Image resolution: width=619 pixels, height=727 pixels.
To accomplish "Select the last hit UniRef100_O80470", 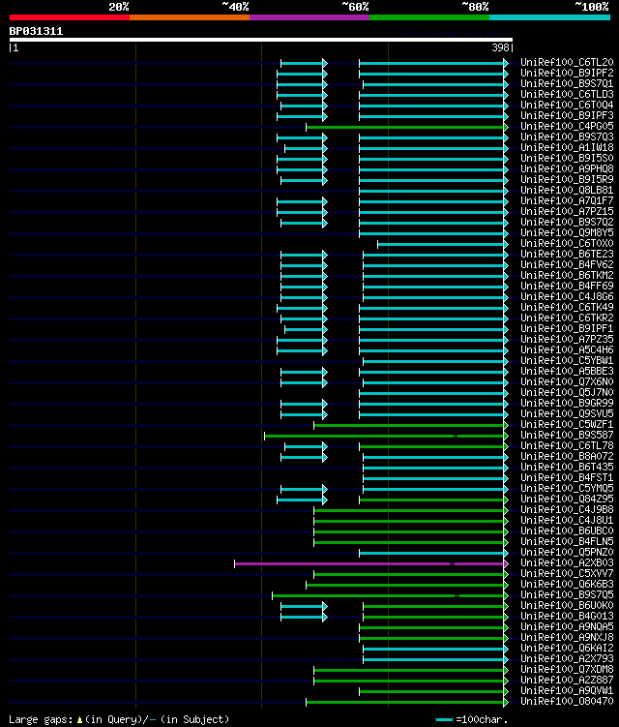I will pos(567,702).
